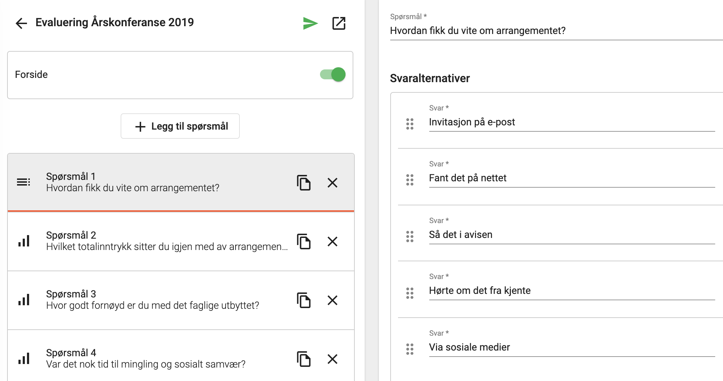
Task: Remove Spørsmål 3 with X icon
Action: click(x=332, y=300)
